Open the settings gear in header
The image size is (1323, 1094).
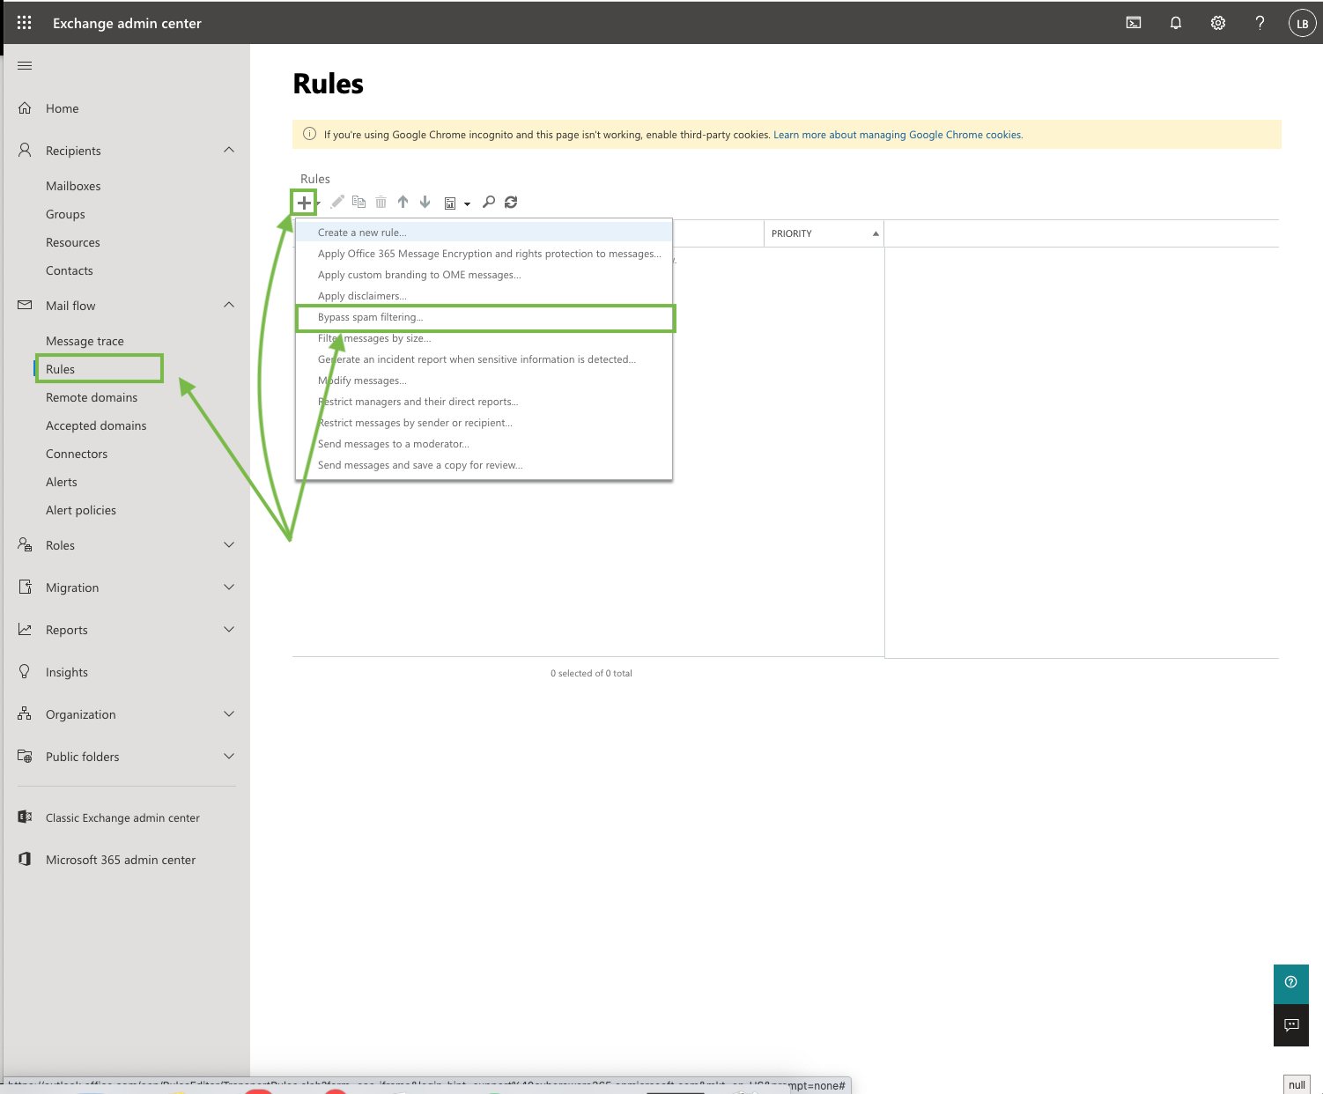click(1218, 23)
